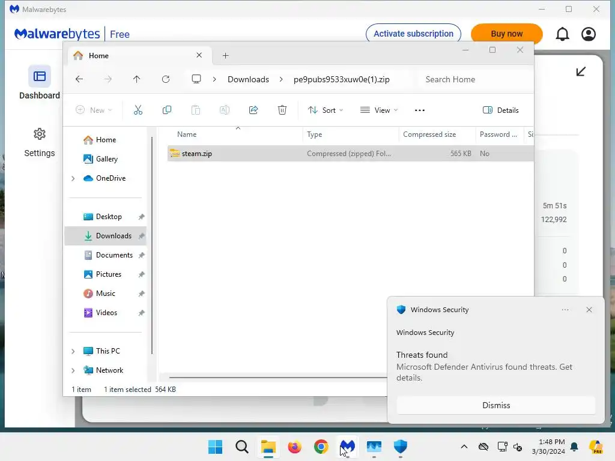
Task: Click the zip file breadcrumb in address bar
Action: tap(342, 79)
